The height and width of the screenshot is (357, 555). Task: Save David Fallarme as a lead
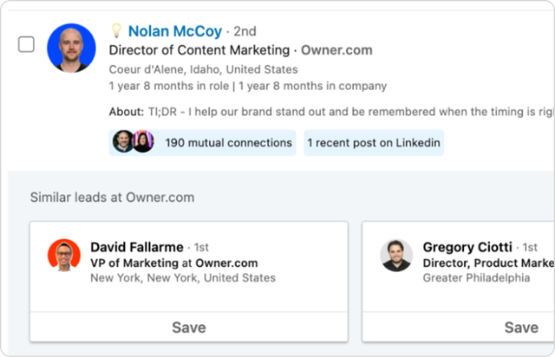[x=189, y=328]
